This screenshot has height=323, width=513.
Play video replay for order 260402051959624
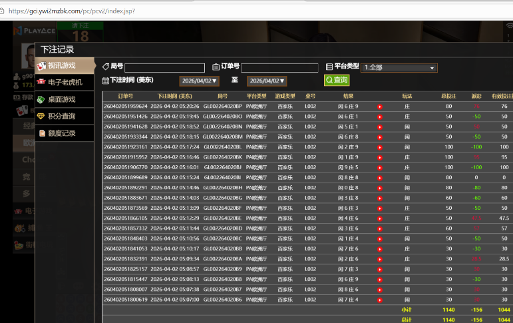pyautogui.click(x=380, y=107)
